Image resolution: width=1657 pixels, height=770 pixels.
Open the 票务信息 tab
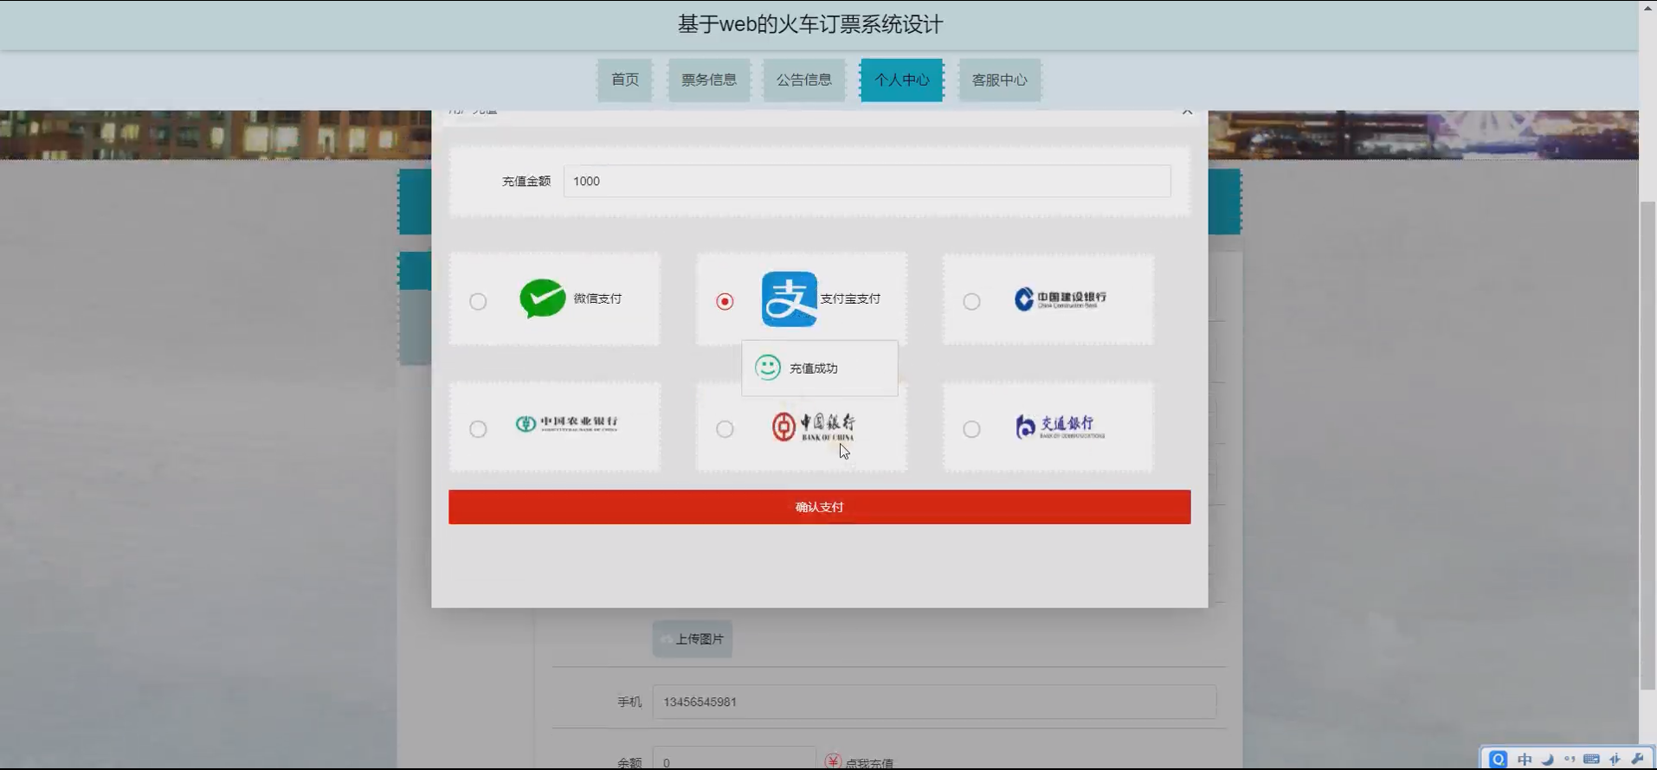708,80
